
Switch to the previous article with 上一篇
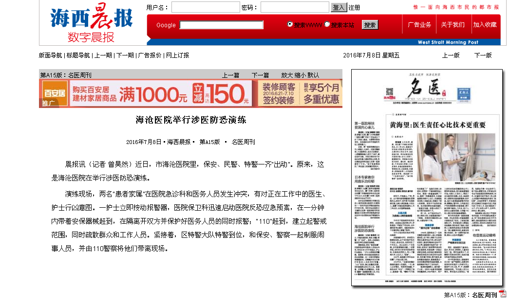tap(231, 74)
